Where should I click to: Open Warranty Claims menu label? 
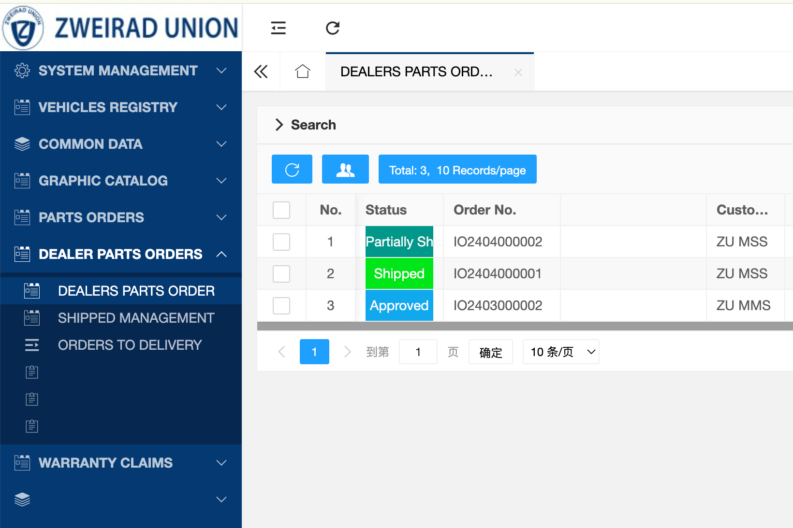105,463
